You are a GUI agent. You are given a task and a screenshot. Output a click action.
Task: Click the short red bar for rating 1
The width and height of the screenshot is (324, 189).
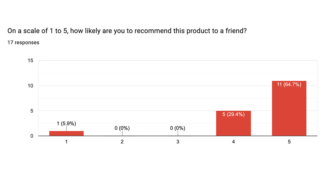pos(66,133)
